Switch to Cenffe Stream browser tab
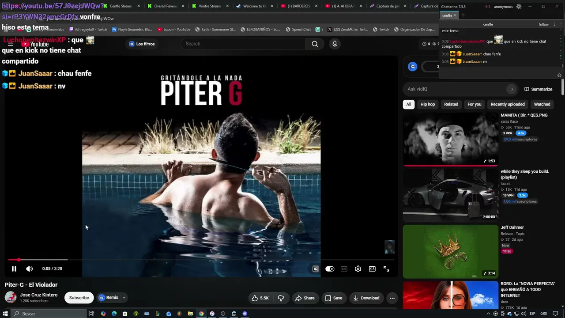565x318 pixels. (121, 6)
